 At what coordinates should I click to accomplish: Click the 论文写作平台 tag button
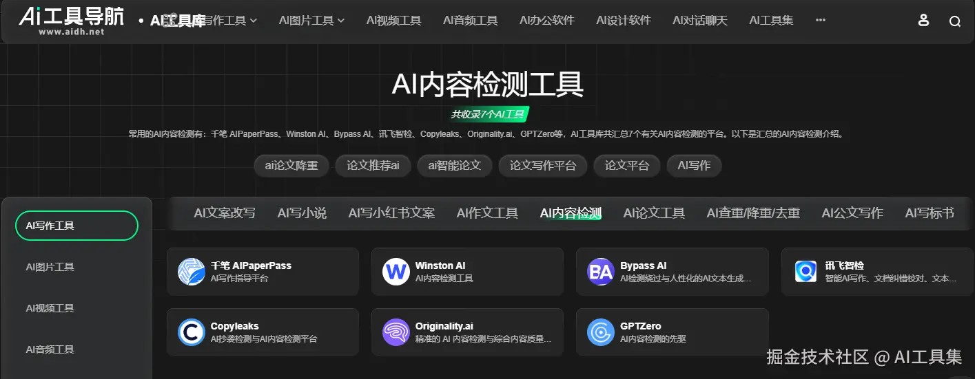[543, 166]
